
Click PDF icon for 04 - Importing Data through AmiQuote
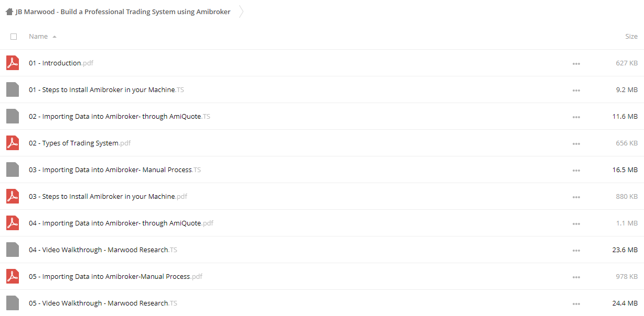tap(13, 223)
